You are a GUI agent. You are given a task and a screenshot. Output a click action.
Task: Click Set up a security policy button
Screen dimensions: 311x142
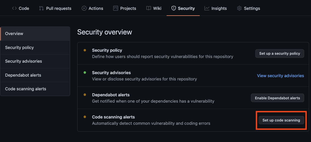280,53
